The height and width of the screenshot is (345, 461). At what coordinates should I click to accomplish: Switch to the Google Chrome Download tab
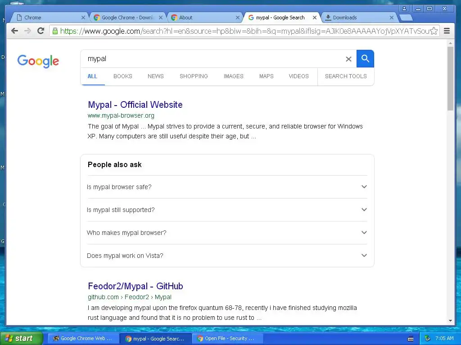(127, 18)
